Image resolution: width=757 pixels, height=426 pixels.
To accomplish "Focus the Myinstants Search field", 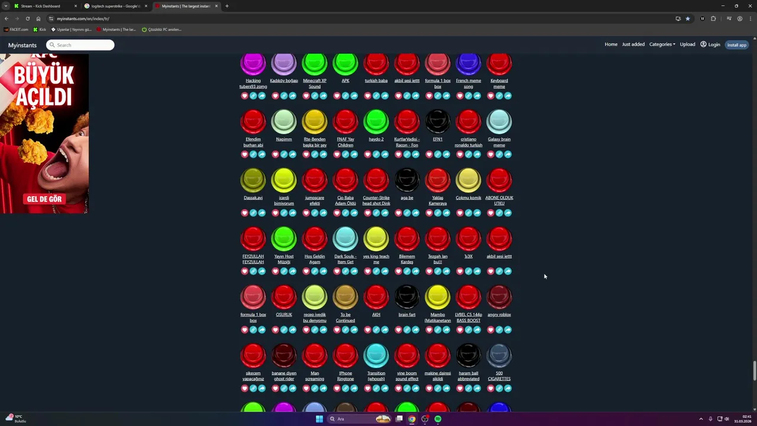I will tap(80, 45).
